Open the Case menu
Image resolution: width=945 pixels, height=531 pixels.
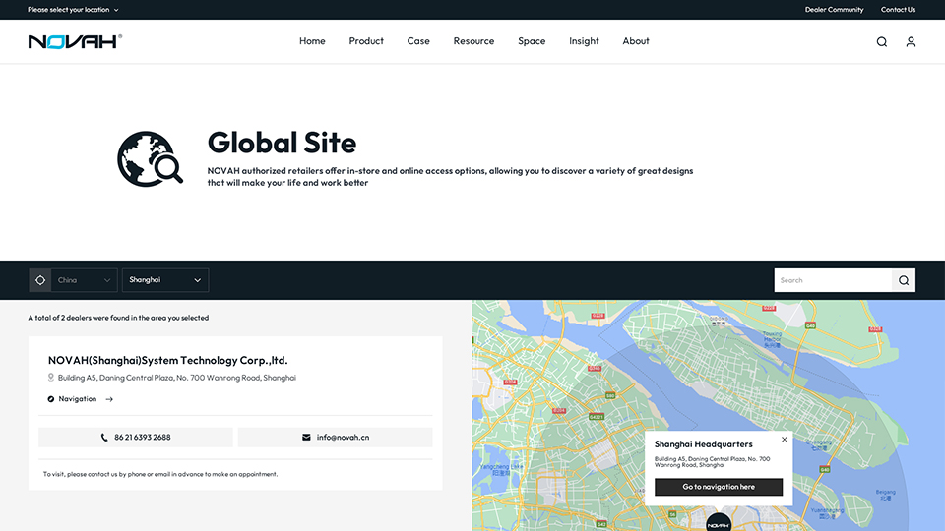[418, 41]
